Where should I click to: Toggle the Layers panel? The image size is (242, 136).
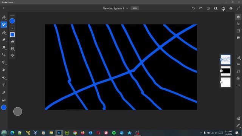pyautogui.click(x=238, y=17)
